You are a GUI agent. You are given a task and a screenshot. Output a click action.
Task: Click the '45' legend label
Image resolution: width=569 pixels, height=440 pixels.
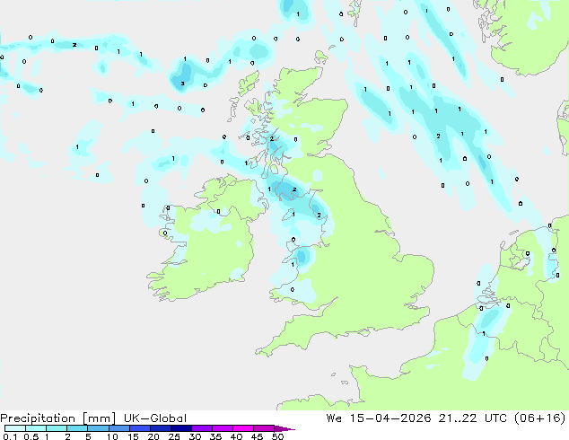[257, 436]
